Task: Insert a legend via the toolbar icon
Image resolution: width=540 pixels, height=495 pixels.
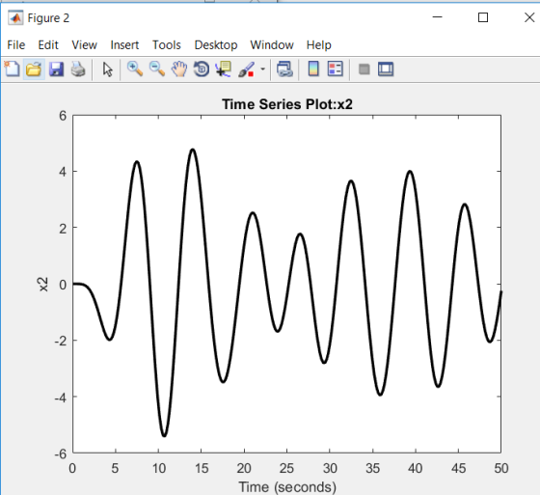Action: 336,69
